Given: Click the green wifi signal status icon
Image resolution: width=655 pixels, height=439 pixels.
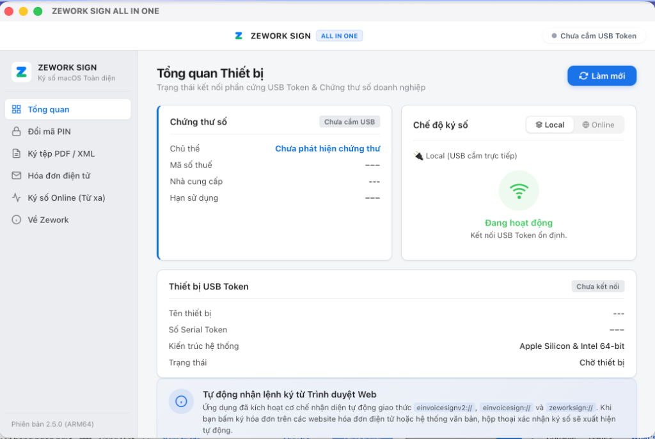Looking at the screenshot, I should [519, 190].
